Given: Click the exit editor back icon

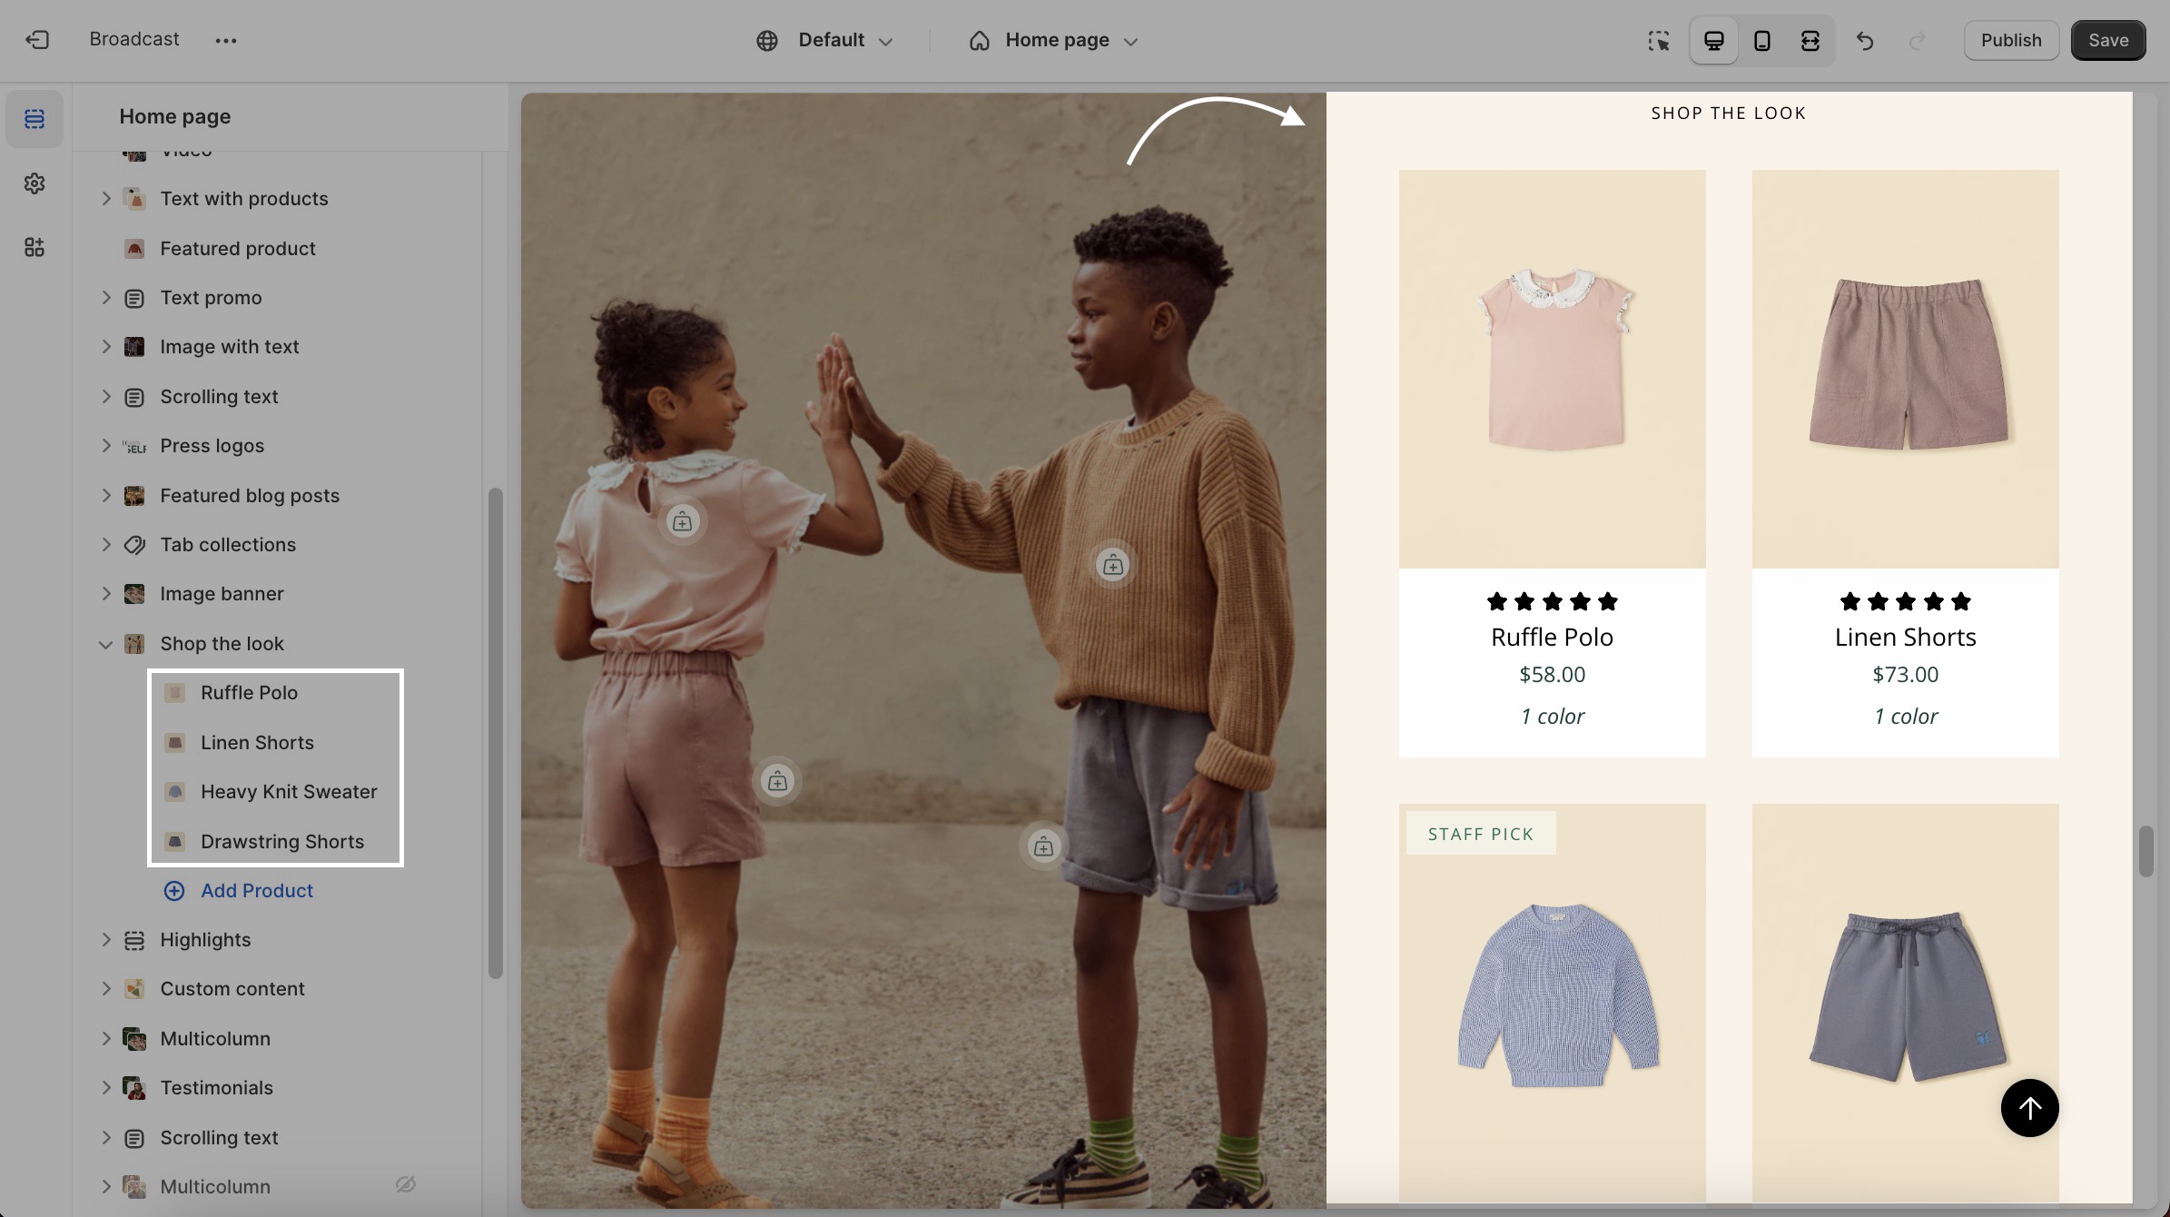Looking at the screenshot, I should [37, 40].
